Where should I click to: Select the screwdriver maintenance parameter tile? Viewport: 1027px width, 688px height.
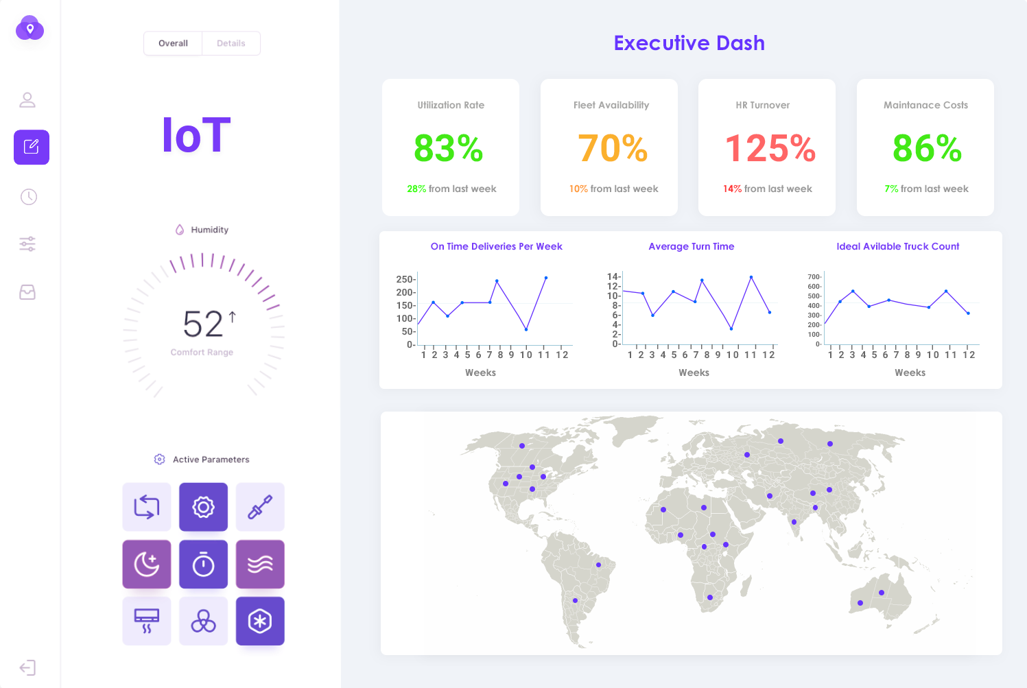(260, 507)
